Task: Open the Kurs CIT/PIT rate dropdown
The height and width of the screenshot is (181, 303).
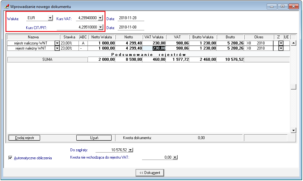Action: pos(100,27)
